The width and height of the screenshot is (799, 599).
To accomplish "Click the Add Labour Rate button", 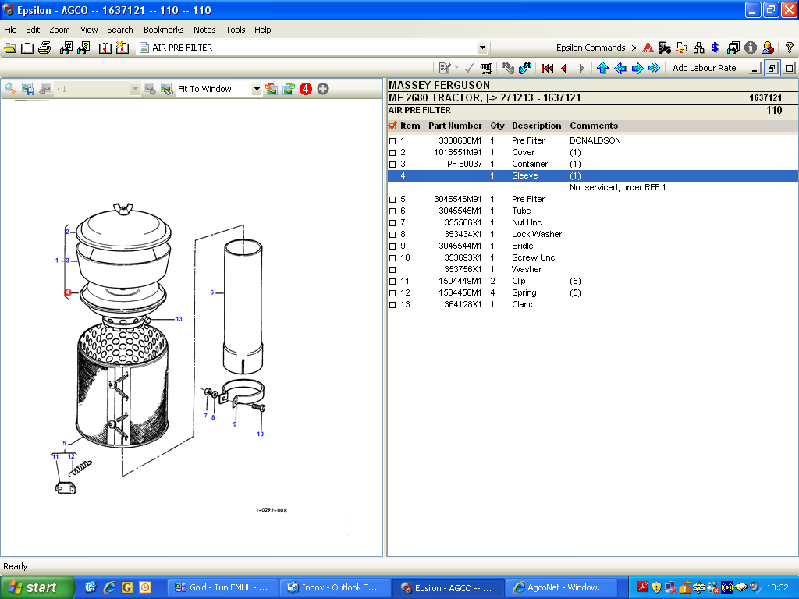I will click(x=705, y=69).
